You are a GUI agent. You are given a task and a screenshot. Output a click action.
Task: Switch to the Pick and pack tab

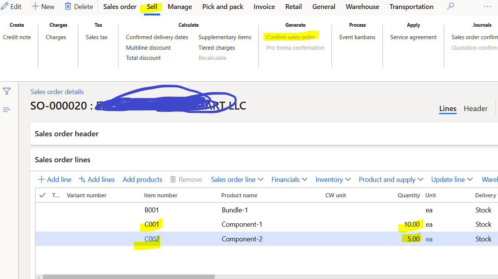(222, 6)
